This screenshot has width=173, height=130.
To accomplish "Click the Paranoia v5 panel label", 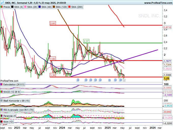I will [x=10, y=116].
